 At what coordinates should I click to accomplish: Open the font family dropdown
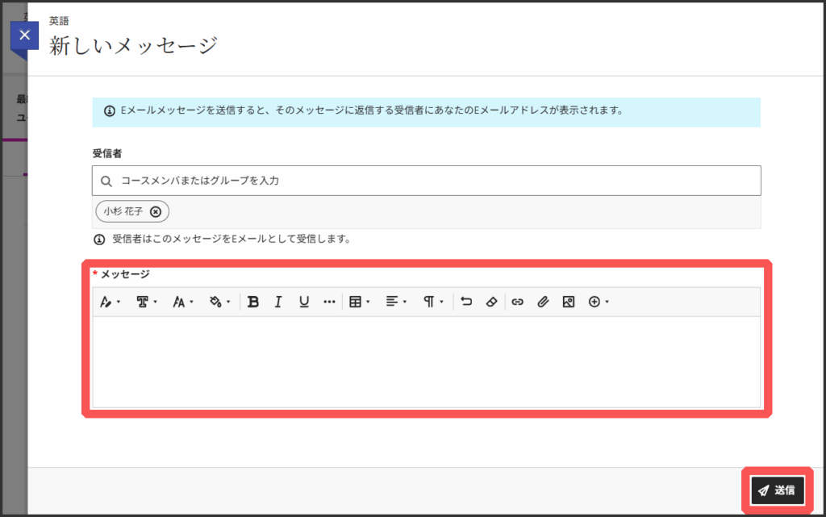pyautogui.click(x=146, y=302)
